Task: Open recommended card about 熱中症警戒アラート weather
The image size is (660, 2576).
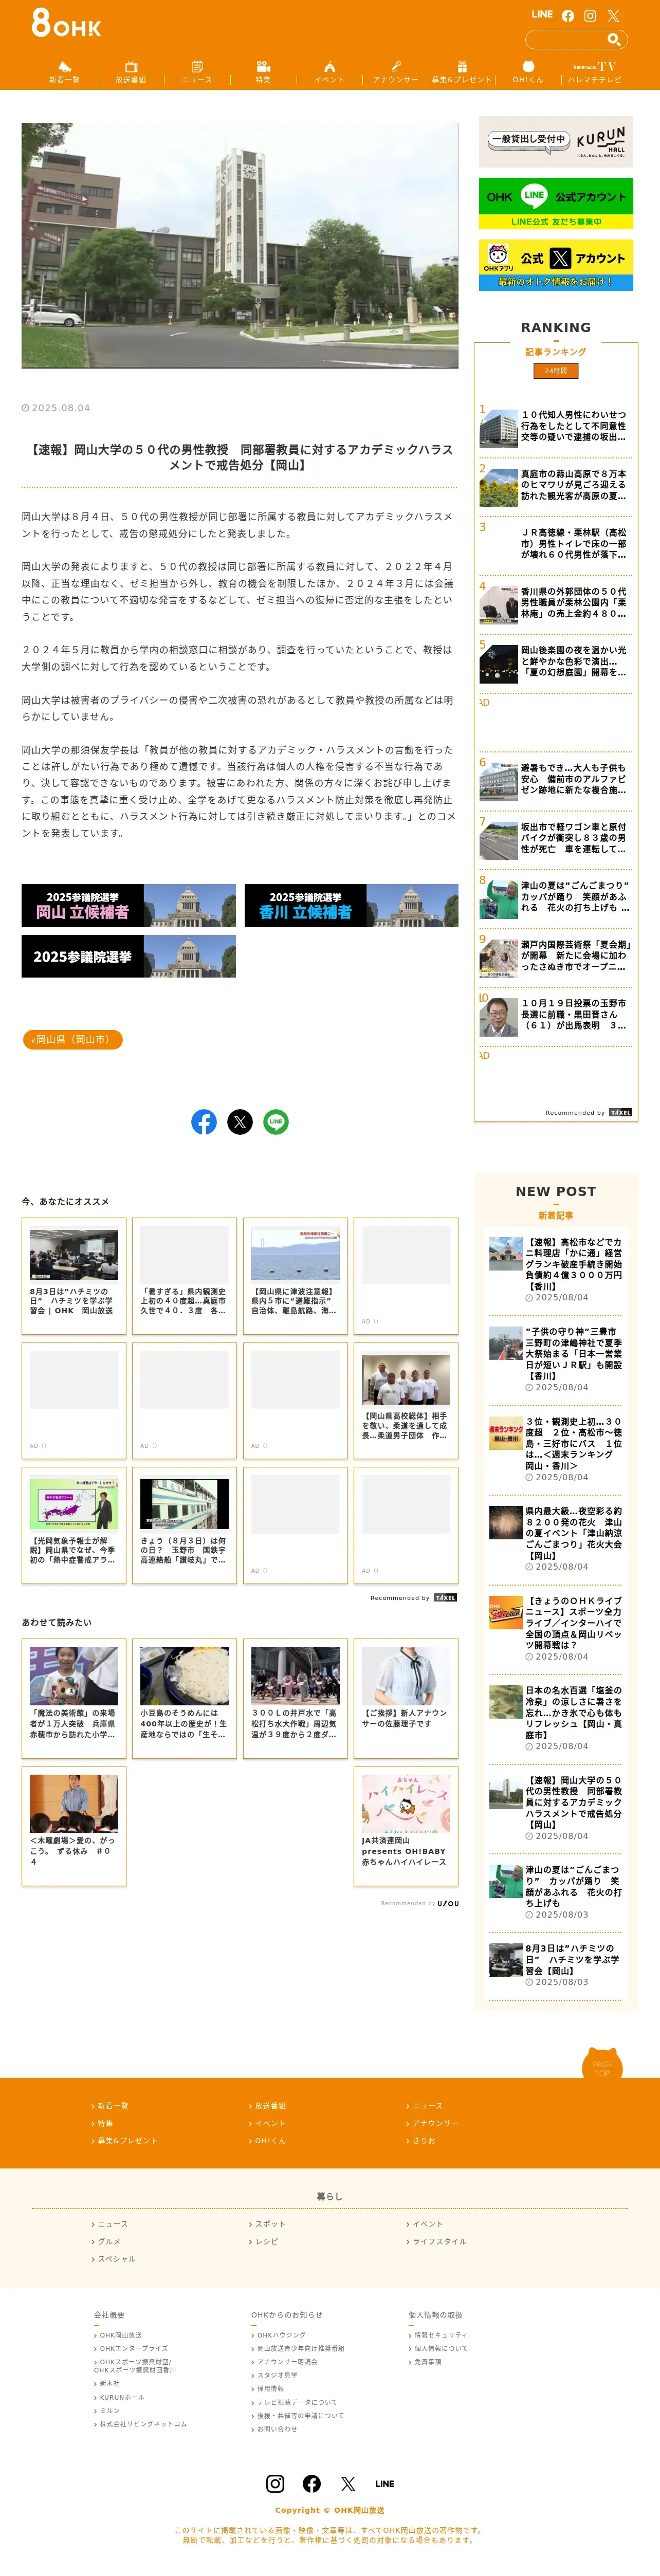Action: click(x=74, y=1525)
